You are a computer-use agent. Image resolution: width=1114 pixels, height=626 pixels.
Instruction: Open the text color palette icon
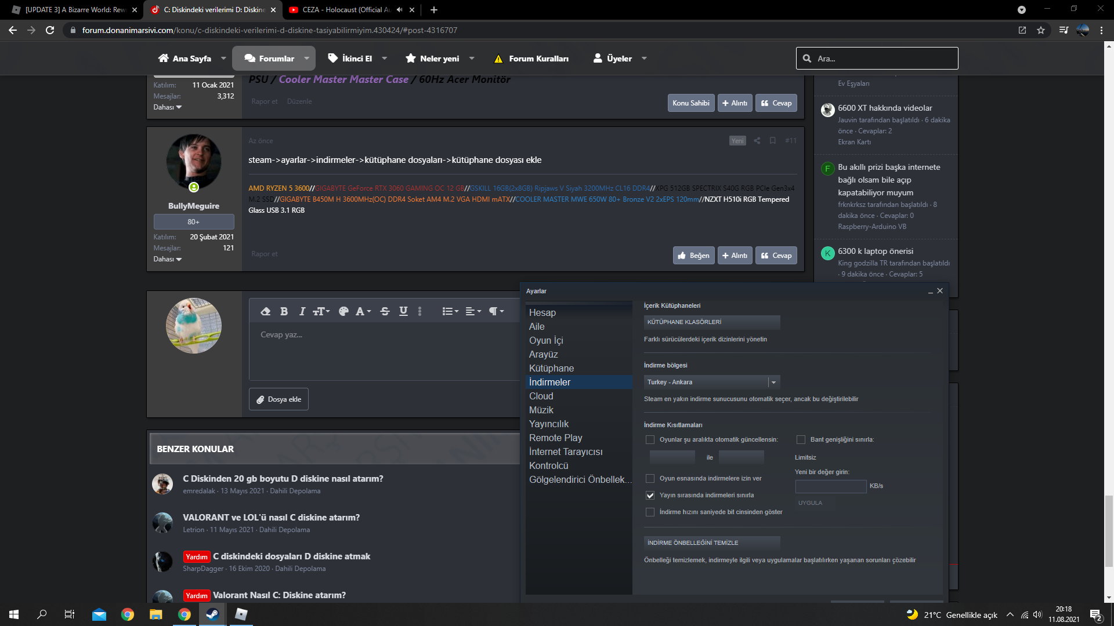coord(343,311)
